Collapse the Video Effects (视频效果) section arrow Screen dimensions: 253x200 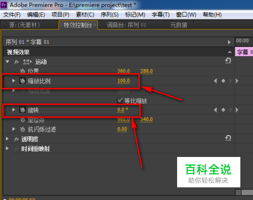coord(230,52)
